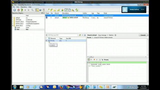Open the Commit button dropdown arrow

pyautogui.click(x=148, y=35)
